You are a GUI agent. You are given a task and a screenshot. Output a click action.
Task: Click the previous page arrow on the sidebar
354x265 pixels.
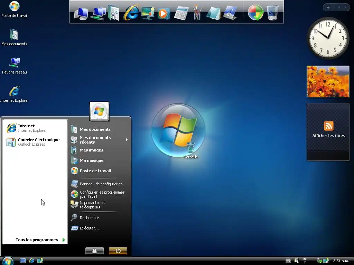point(339,7)
